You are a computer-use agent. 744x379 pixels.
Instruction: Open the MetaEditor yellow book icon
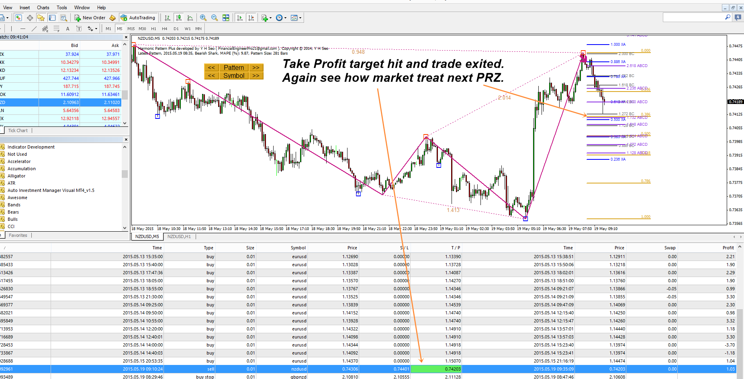pos(113,18)
